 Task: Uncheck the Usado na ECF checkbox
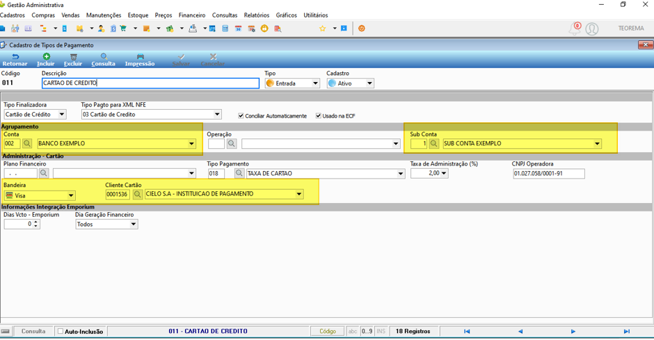[318, 116]
